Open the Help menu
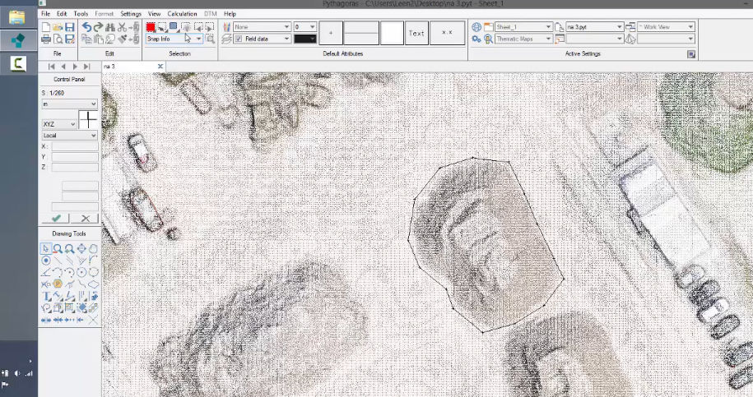The width and height of the screenshot is (753, 397). (230, 14)
